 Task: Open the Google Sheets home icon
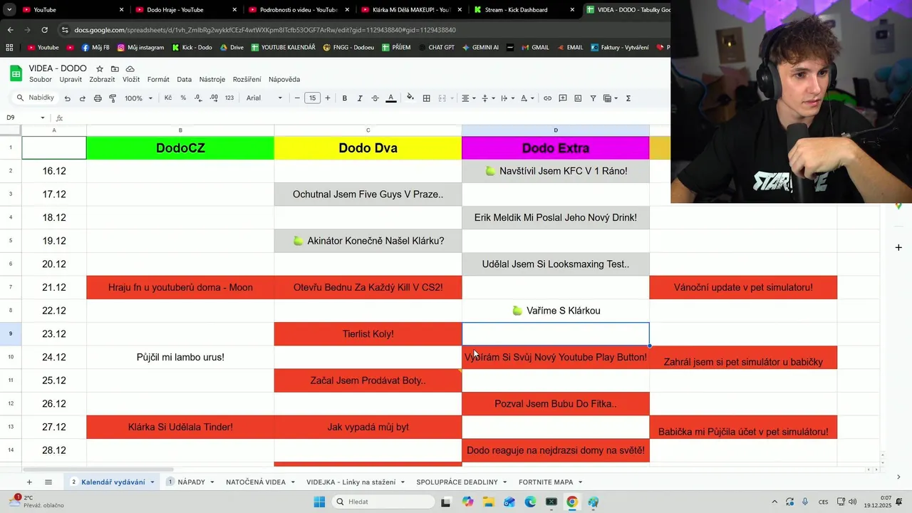[x=16, y=73]
